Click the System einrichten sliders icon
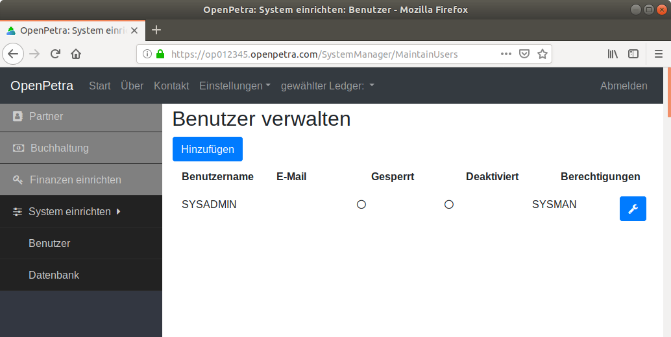 pyautogui.click(x=18, y=211)
